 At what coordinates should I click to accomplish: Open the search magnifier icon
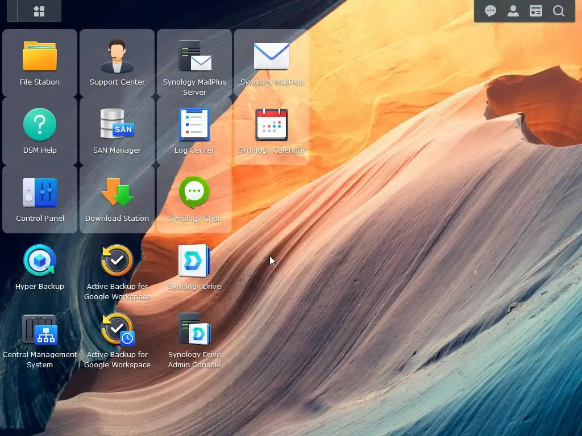click(x=559, y=11)
